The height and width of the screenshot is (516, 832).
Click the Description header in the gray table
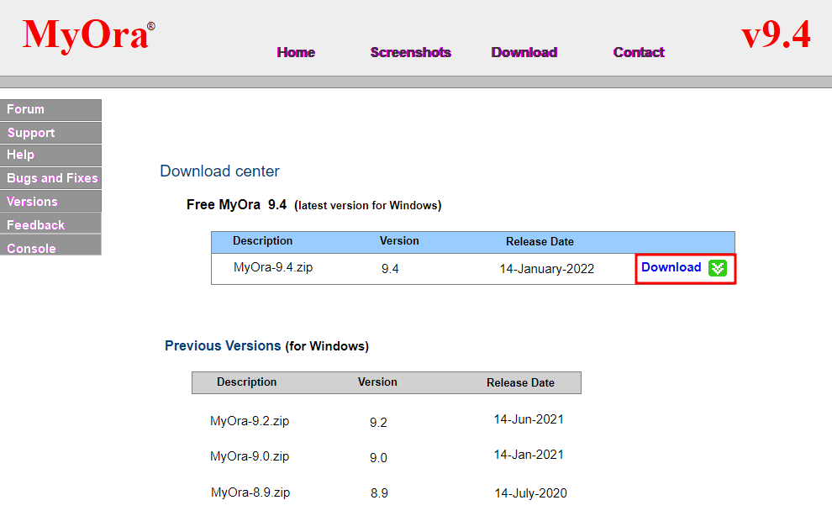[247, 382]
